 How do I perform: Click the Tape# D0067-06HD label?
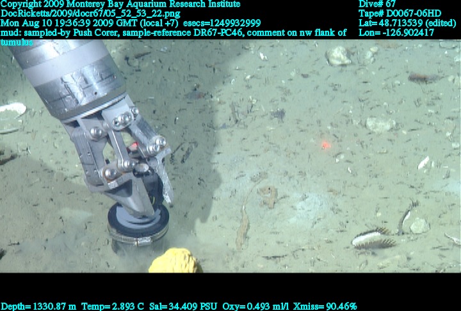(400, 14)
